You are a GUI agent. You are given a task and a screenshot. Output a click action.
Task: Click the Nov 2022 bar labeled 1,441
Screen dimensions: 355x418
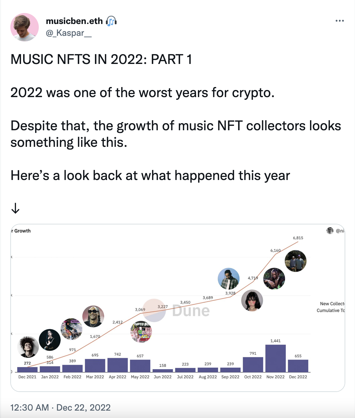pos(275,358)
